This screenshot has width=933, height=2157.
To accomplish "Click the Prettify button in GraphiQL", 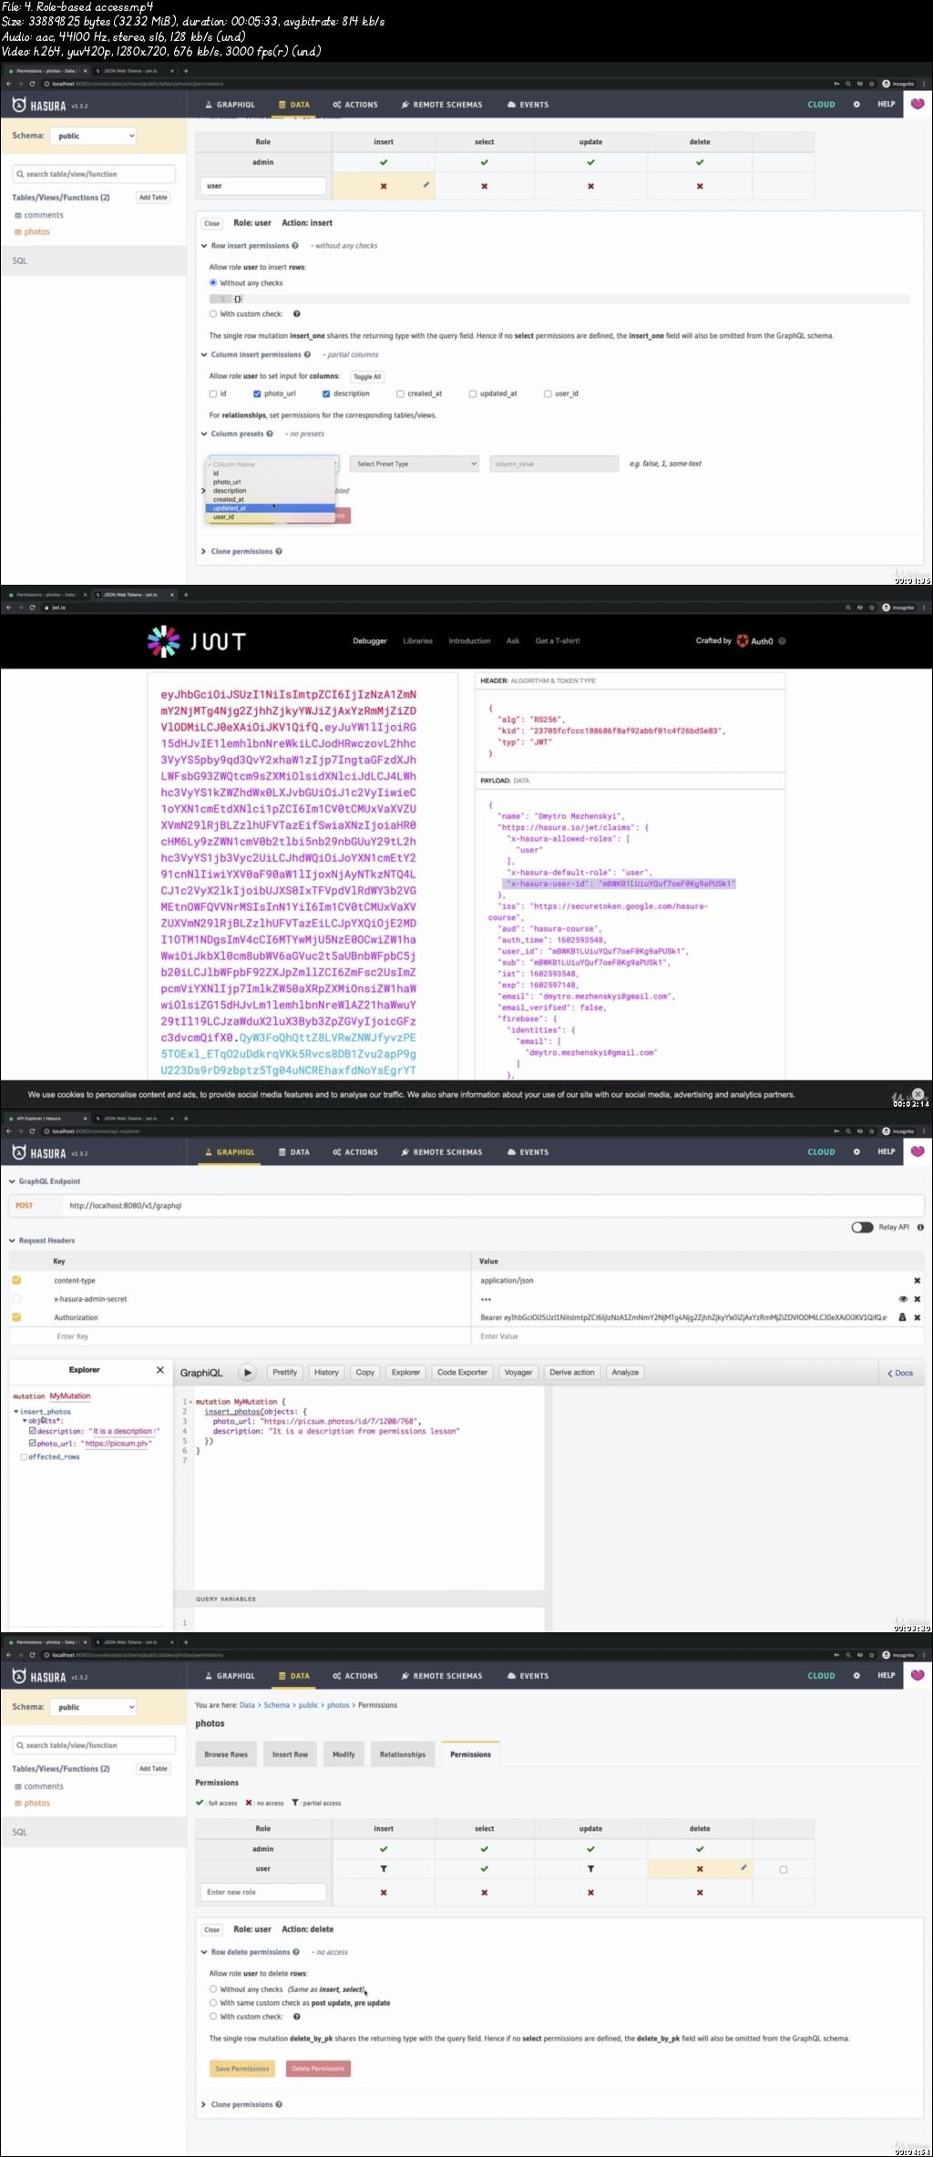I will click(x=284, y=1372).
